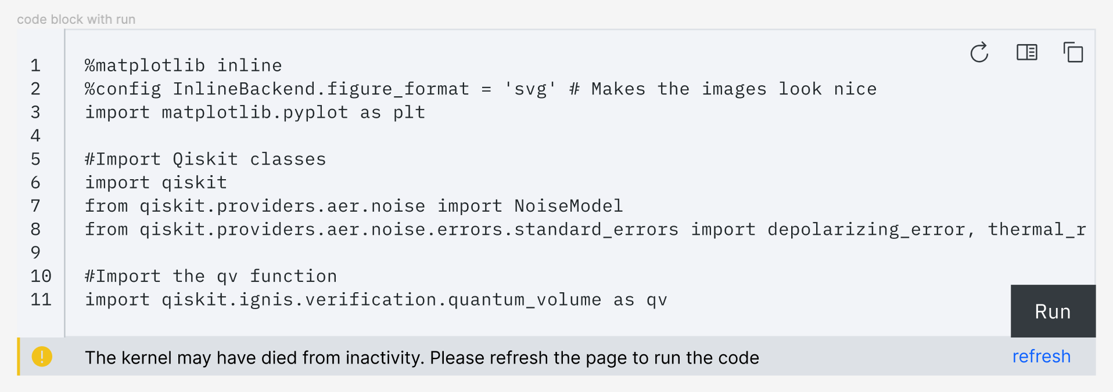
Task: Click the #Import Qiskit classes comment
Action: point(205,158)
